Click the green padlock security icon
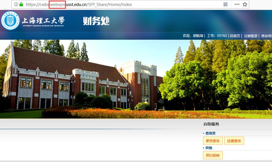272x162 pixels. [x=21, y=4]
